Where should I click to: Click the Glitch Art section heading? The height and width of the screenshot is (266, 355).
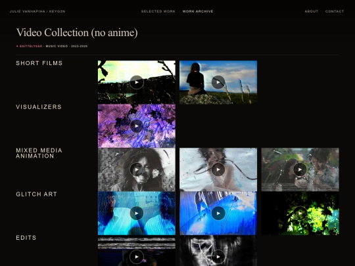point(36,194)
